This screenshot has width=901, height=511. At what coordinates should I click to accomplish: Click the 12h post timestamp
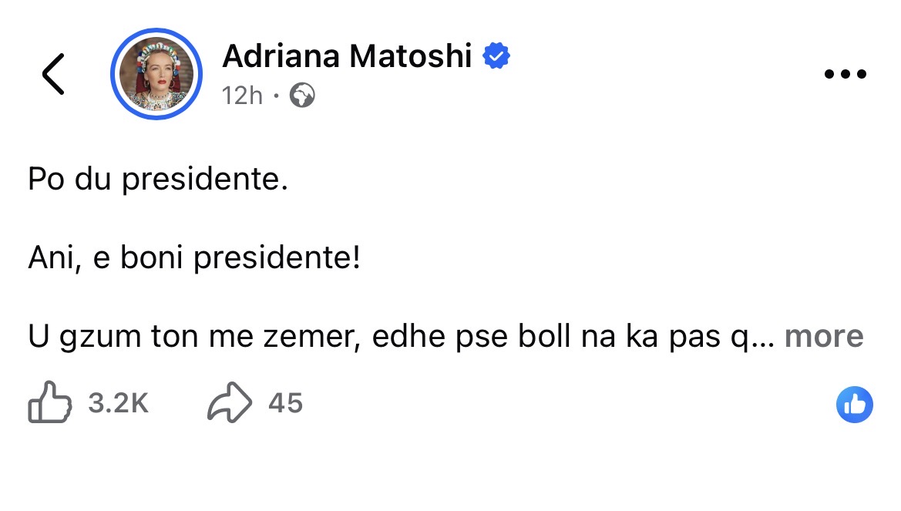click(x=242, y=96)
